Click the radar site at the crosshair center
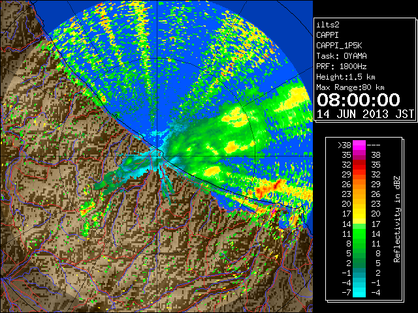 coord(157,156)
